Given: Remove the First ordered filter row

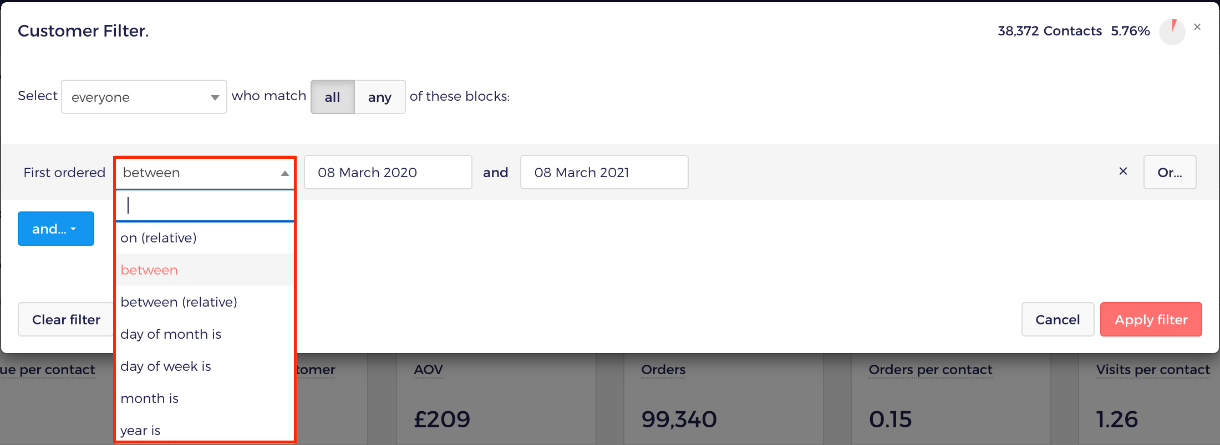Looking at the screenshot, I should click(1123, 172).
